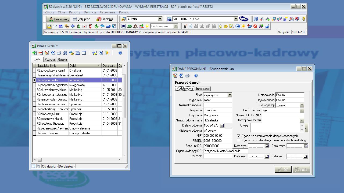The image size is (344, 193).
Task: Open Raporty menu
Action: 74,12
